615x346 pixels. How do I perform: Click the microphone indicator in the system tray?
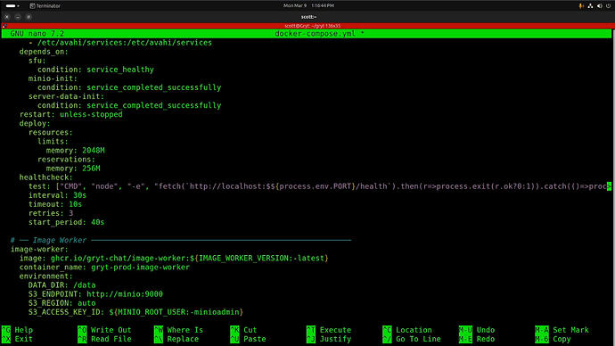pyautogui.click(x=581, y=6)
